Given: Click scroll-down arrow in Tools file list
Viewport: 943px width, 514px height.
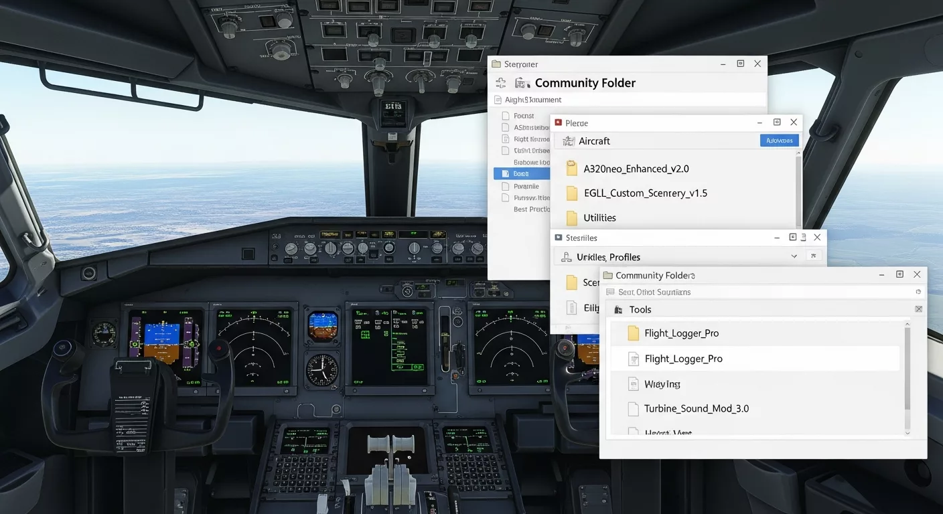Looking at the screenshot, I should point(908,433).
